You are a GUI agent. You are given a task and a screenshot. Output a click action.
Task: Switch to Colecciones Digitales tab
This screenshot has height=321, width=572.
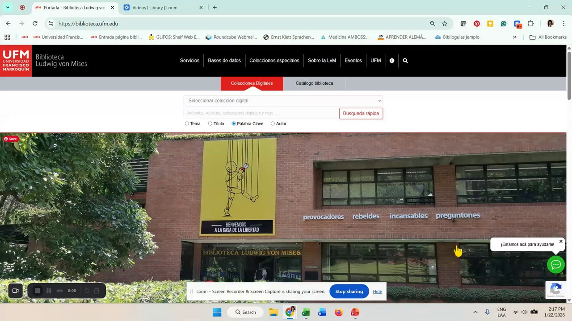click(252, 83)
